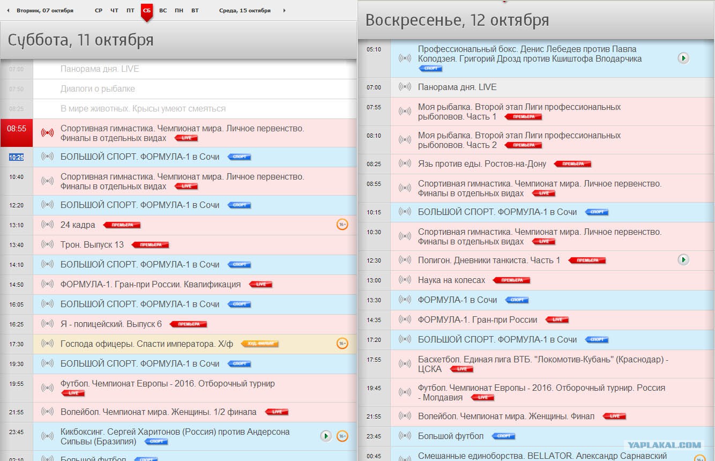Switch to the ВС day tab
Viewport: 715px width, 461px height.
point(163,11)
